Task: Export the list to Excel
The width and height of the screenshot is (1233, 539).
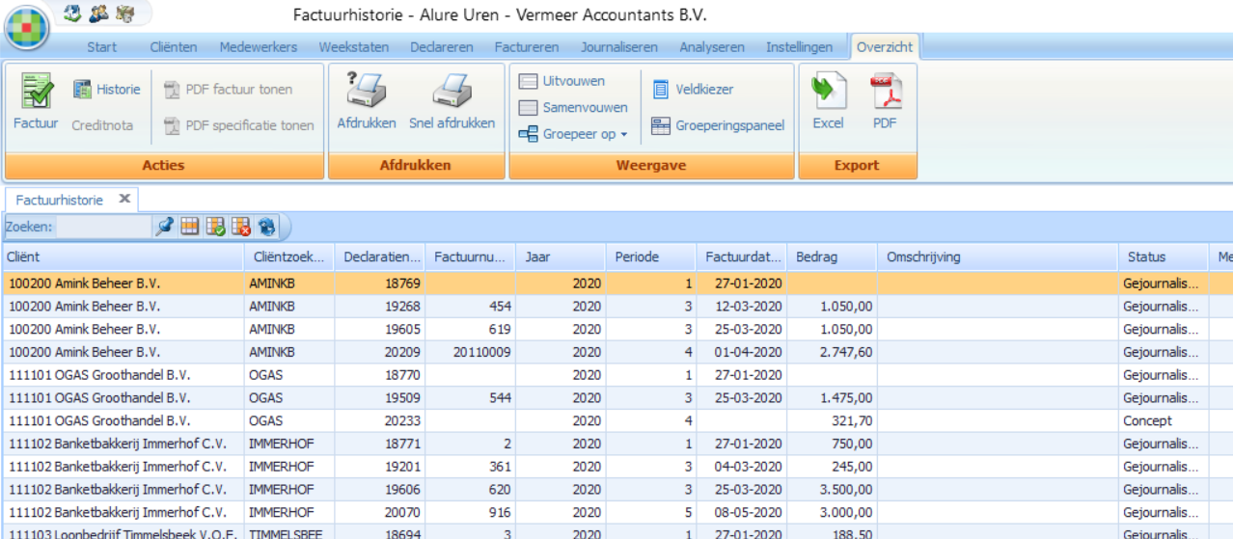Action: click(x=828, y=94)
